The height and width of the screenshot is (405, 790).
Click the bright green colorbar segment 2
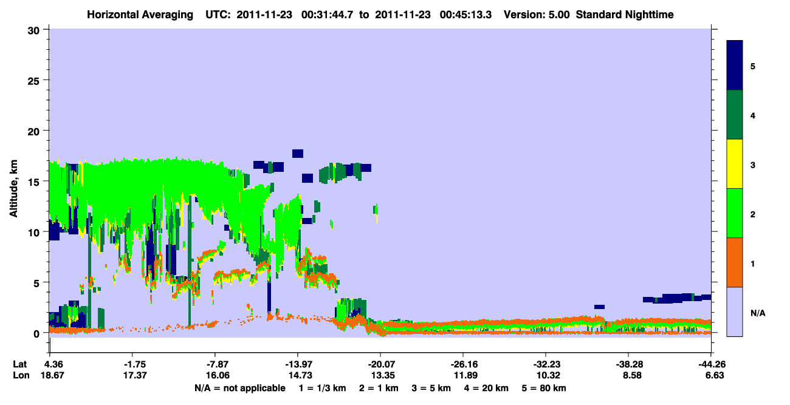(735, 213)
